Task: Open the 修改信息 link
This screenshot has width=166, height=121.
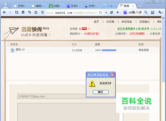Action: (127, 22)
